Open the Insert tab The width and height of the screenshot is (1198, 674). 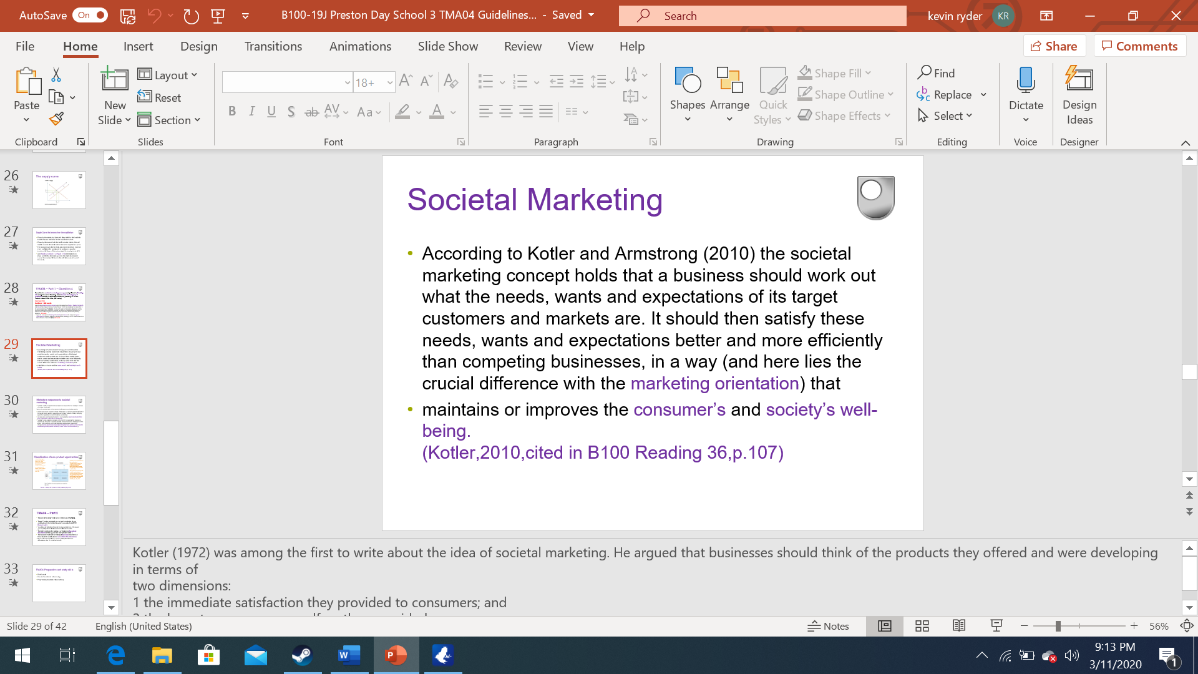point(138,46)
